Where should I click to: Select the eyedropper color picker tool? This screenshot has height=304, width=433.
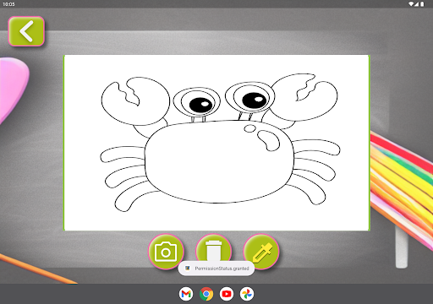(x=261, y=251)
